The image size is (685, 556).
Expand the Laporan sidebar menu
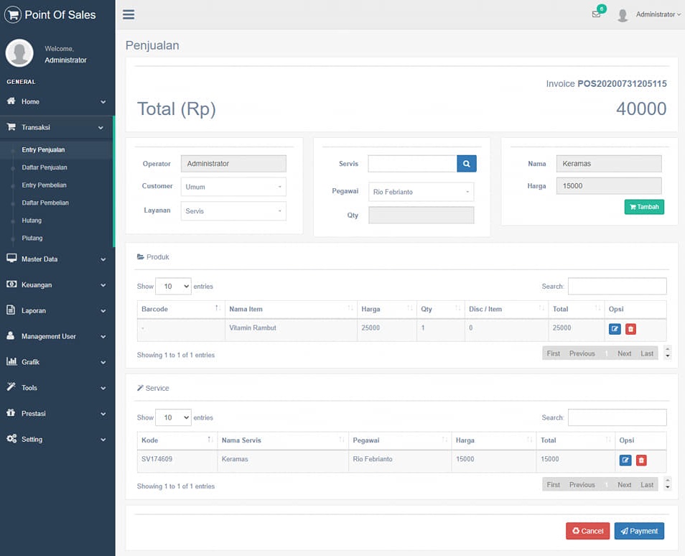(57, 311)
